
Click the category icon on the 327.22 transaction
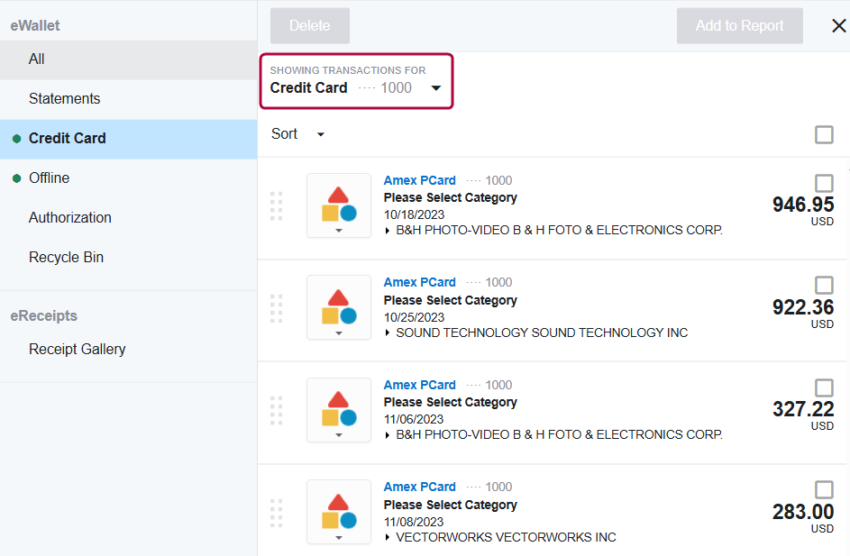(339, 410)
